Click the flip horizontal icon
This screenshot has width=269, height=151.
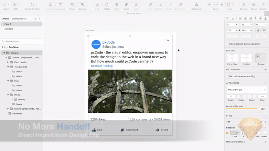(x=258, y=30)
